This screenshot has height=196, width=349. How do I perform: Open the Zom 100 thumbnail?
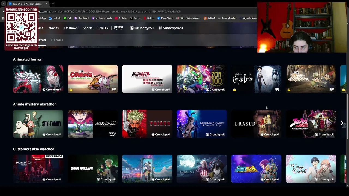202,79
